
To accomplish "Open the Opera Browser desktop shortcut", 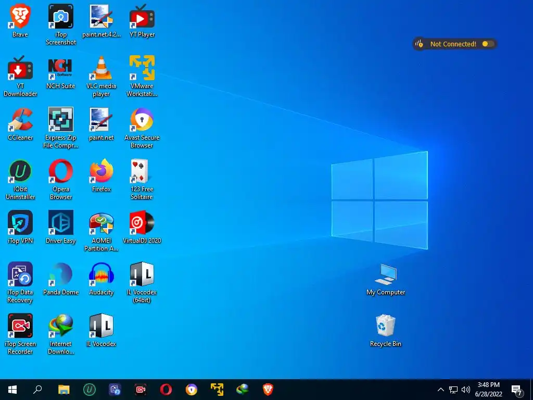I will 61,179.
